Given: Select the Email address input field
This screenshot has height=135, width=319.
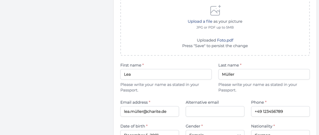Looking at the screenshot, I should coord(150,111).
